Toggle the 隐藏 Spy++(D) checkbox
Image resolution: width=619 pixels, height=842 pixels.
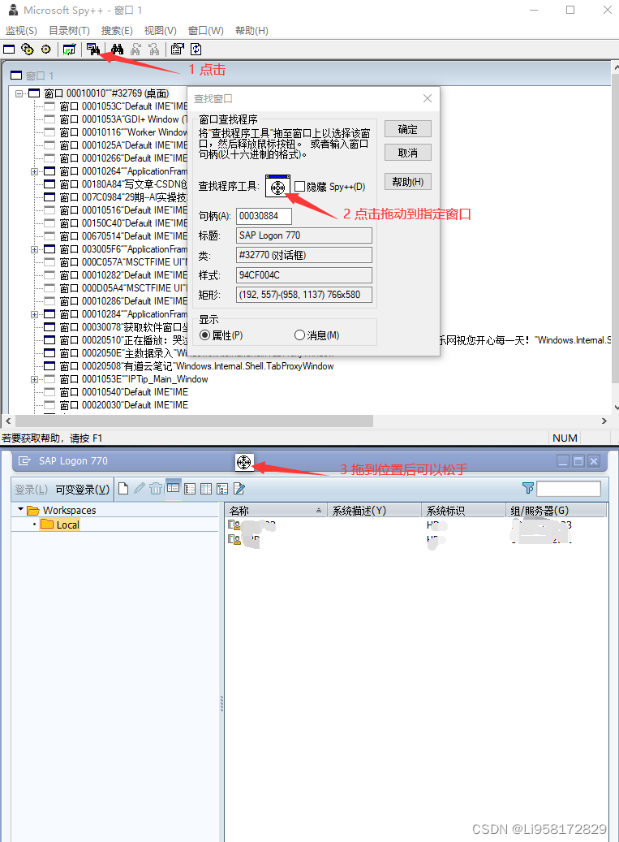pos(300,186)
